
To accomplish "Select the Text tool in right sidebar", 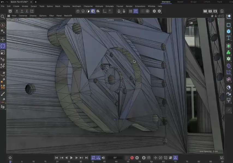I will coord(229,38).
